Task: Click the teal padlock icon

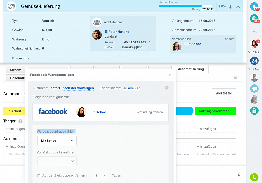Action: 254,110
